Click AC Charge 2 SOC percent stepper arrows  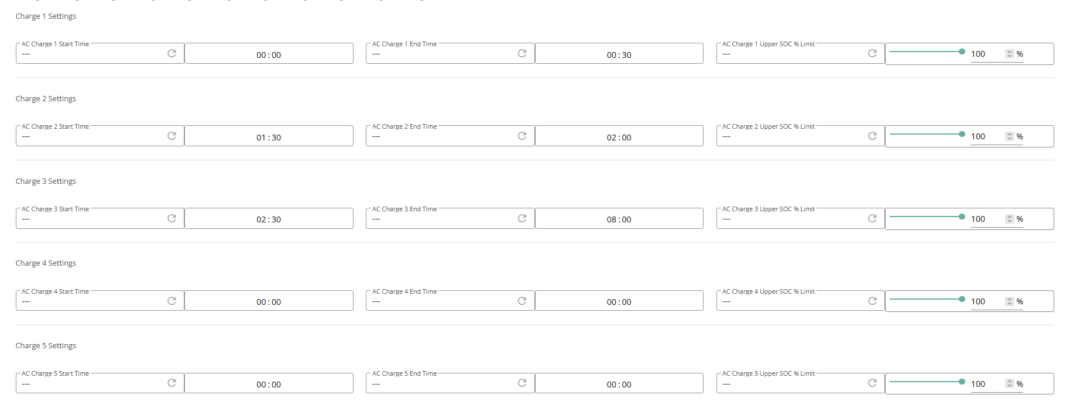1009,136
